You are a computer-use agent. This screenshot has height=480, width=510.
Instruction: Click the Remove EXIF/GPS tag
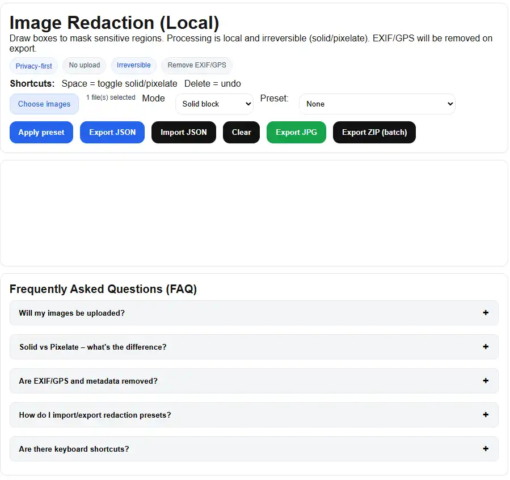point(197,65)
